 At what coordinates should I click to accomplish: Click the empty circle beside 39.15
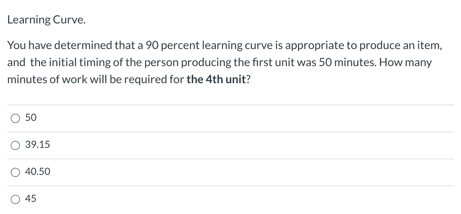coord(15,145)
